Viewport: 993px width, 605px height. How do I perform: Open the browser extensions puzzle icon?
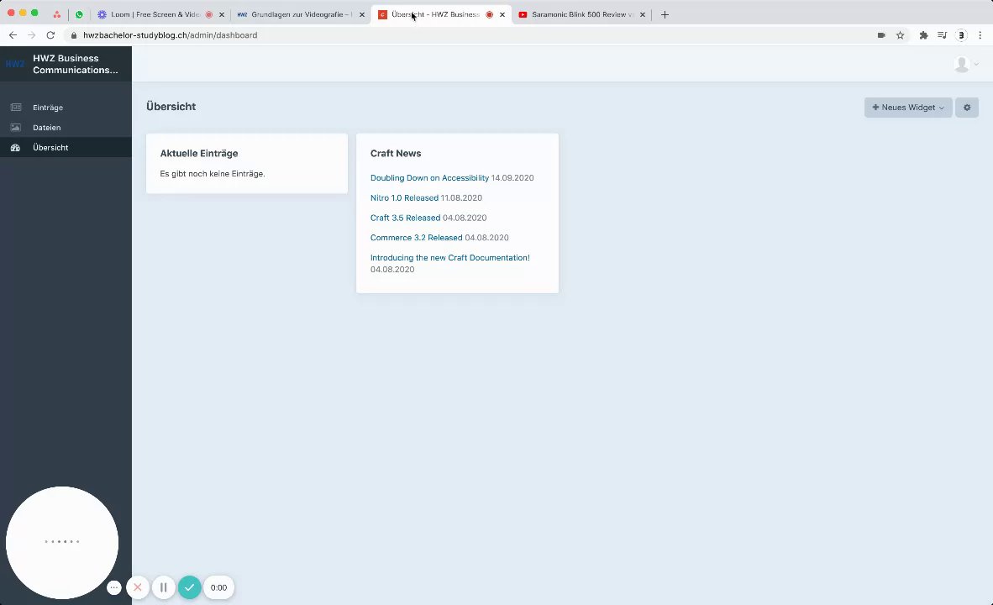pyautogui.click(x=923, y=35)
